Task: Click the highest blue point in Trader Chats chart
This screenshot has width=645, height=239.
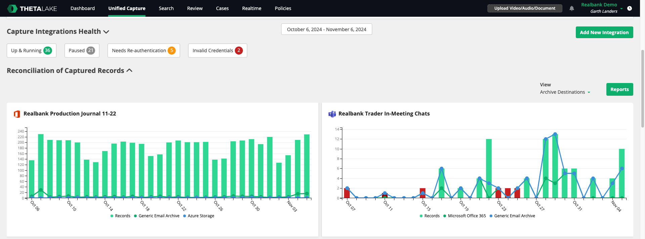Action: point(555,134)
